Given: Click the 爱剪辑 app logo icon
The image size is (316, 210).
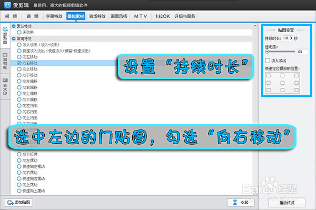Looking at the screenshot, I should (7, 5).
